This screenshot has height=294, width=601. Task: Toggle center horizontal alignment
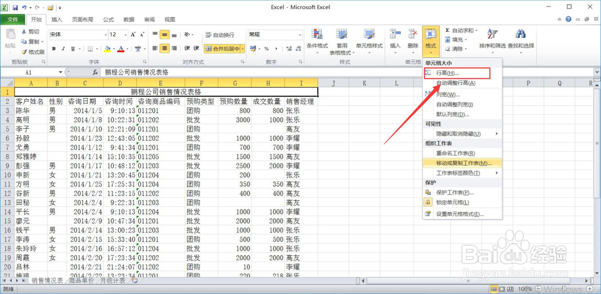click(x=165, y=48)
